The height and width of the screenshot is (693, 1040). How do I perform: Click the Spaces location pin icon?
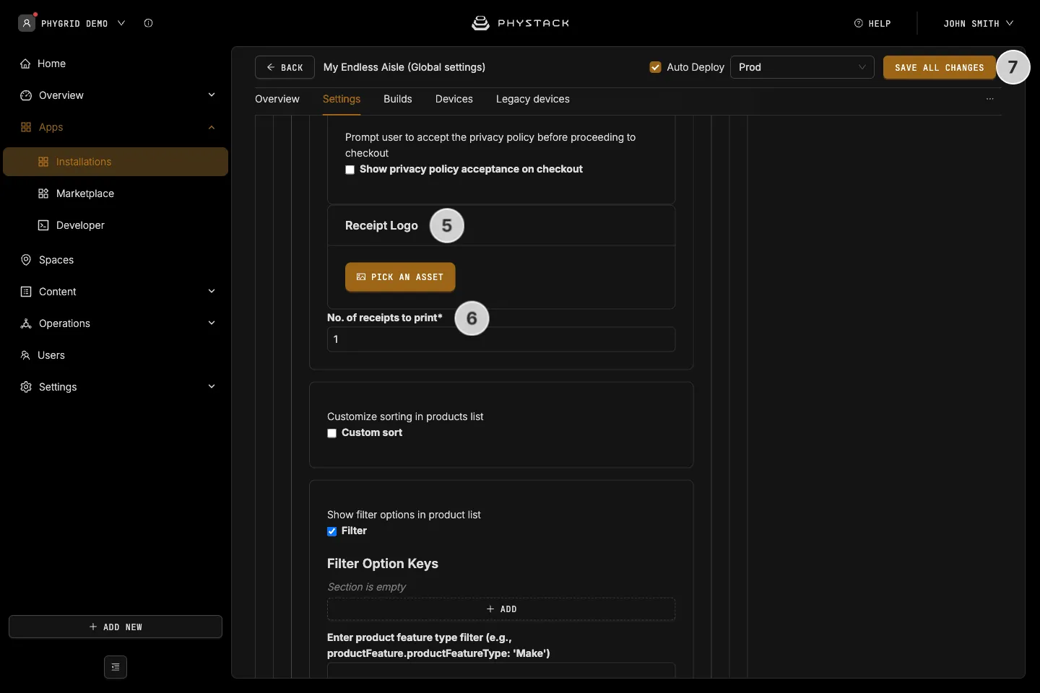[x=26, y=260]
